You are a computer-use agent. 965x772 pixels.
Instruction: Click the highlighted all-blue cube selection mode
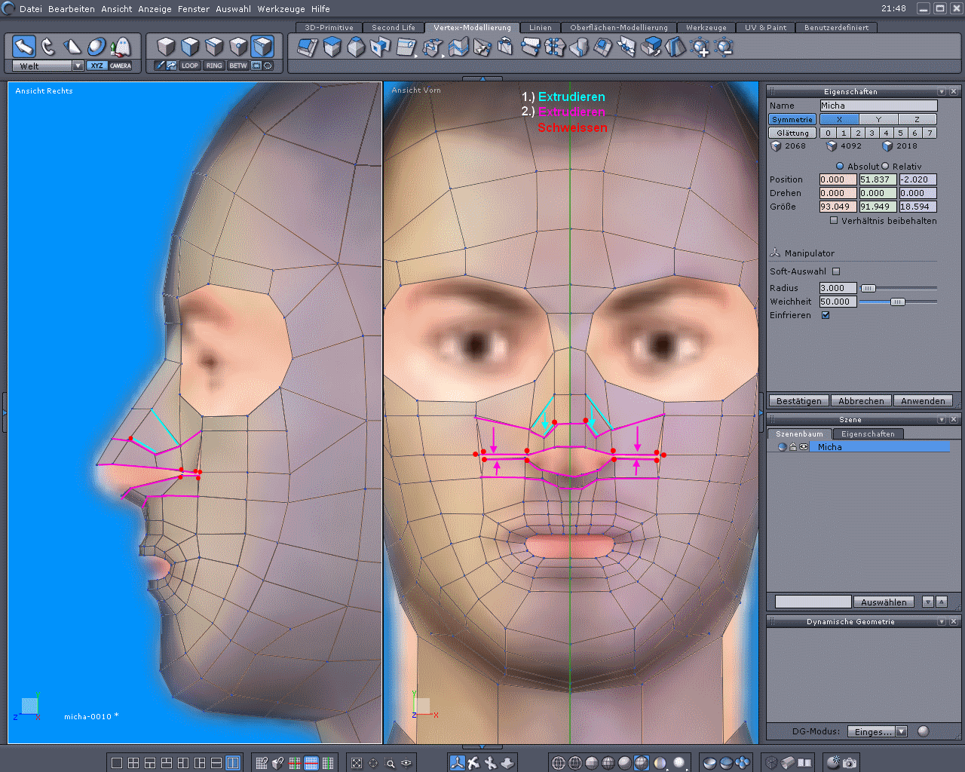tap(262, 47)
